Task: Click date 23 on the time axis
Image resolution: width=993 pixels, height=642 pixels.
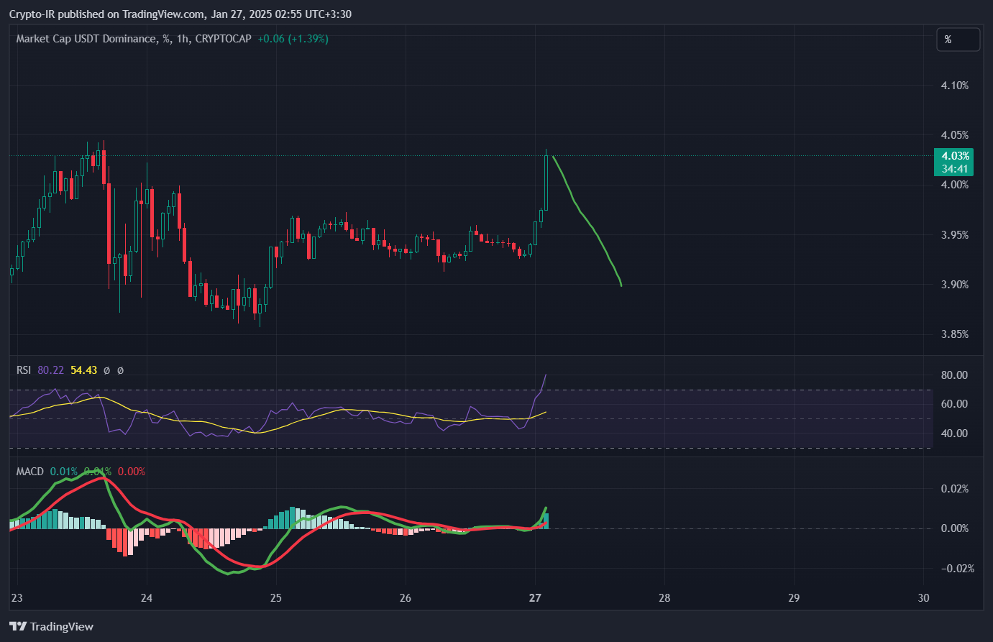Action: click(x=17, y=598)
